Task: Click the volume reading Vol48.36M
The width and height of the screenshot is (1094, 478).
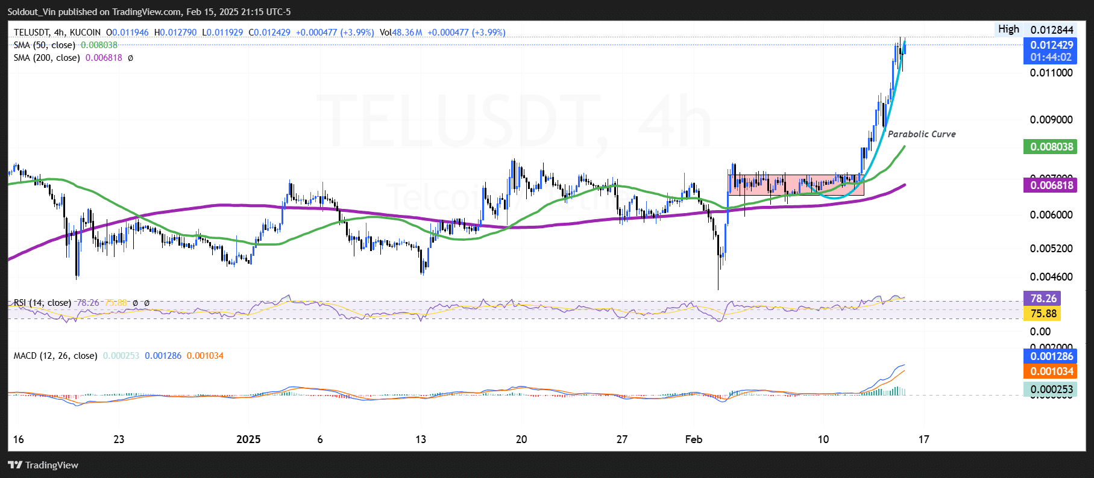Action: [x=401, y=33]
